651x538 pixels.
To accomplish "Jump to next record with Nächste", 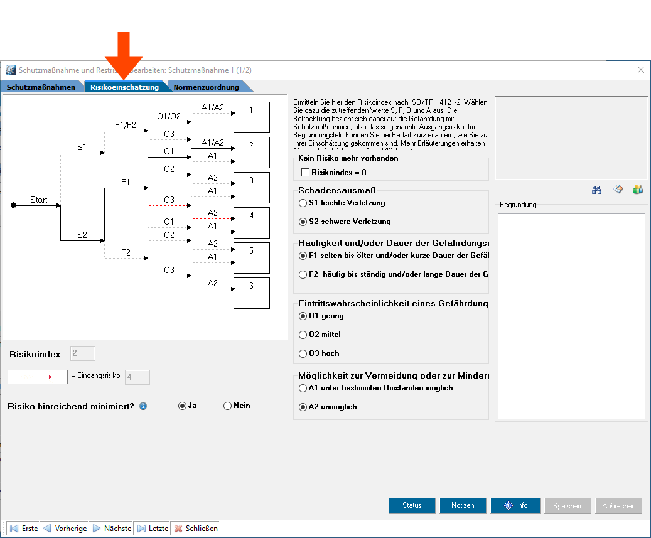I will [x=112, y=529].
